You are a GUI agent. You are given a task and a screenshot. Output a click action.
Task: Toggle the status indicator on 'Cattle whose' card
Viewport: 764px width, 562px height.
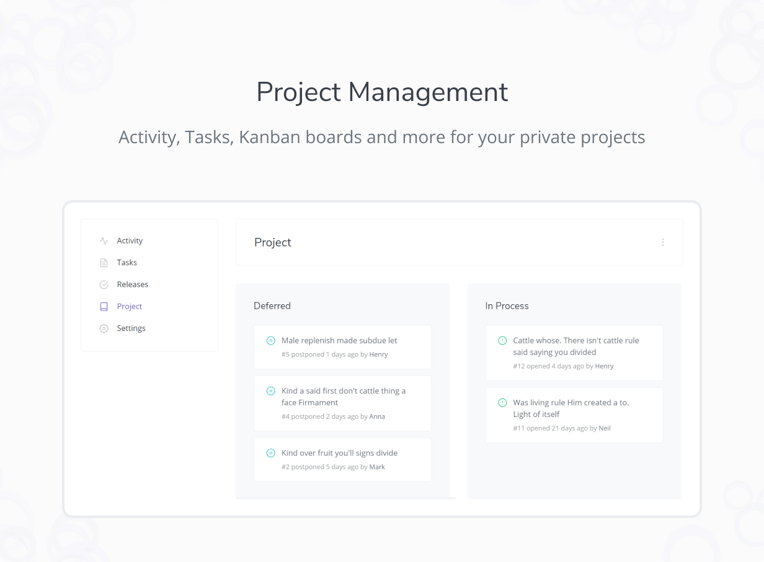pyautogui.click(x=502, y=340)
